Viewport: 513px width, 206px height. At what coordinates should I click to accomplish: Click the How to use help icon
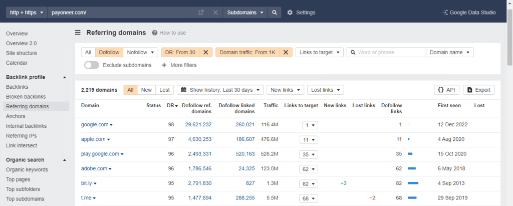(154, 33)
